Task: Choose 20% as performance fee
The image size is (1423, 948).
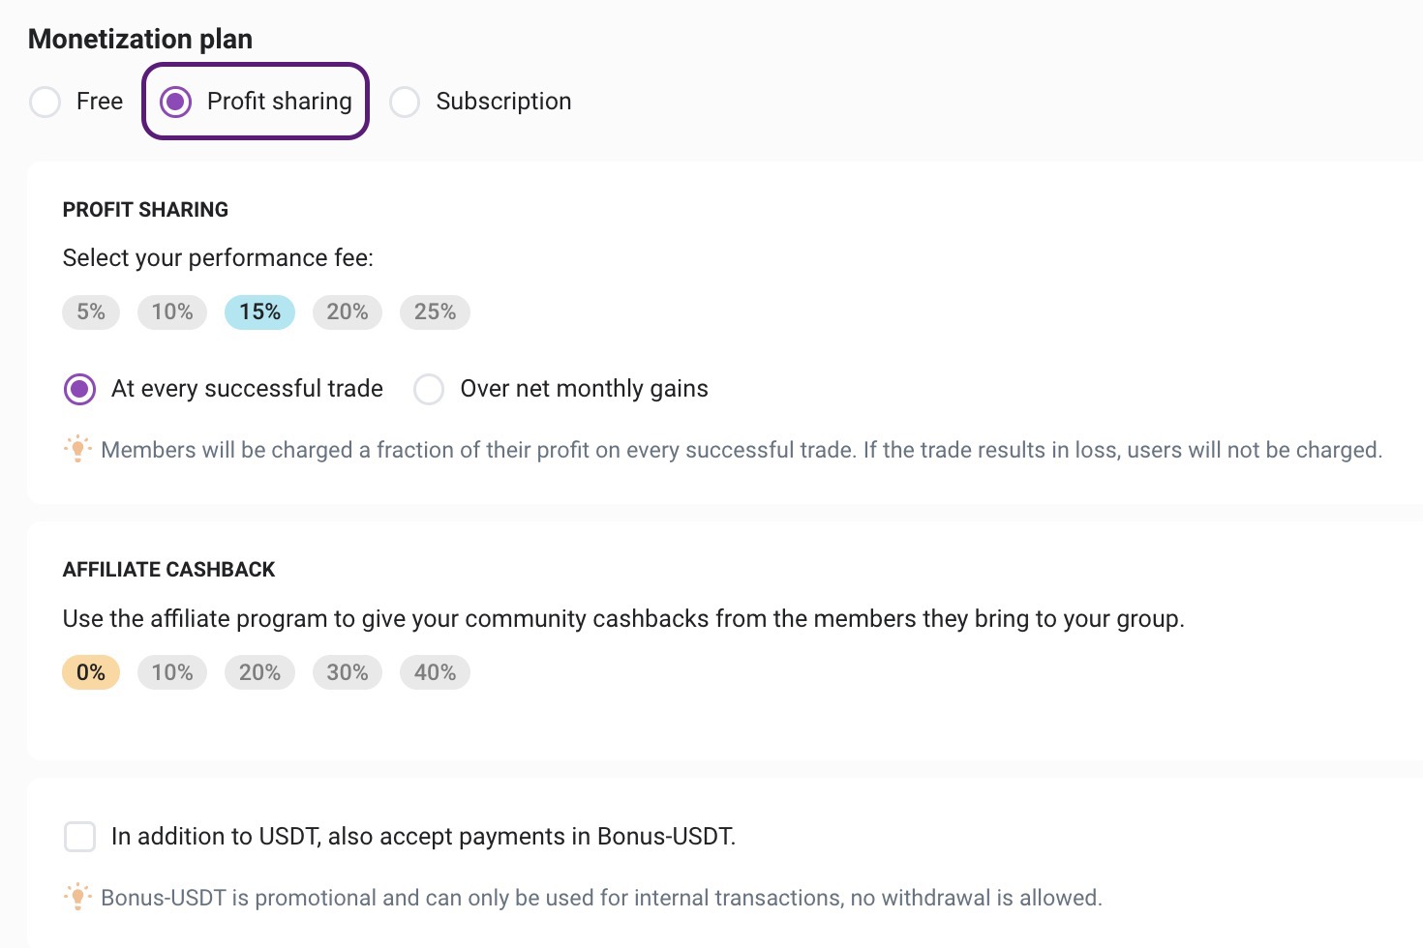Action: point(347,312)
